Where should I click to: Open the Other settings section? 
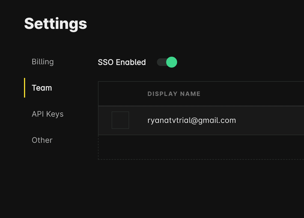[42, 140]
